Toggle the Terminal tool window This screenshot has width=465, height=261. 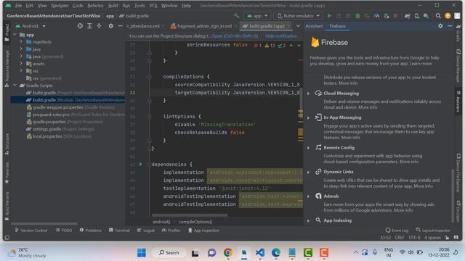pos(119,231)
